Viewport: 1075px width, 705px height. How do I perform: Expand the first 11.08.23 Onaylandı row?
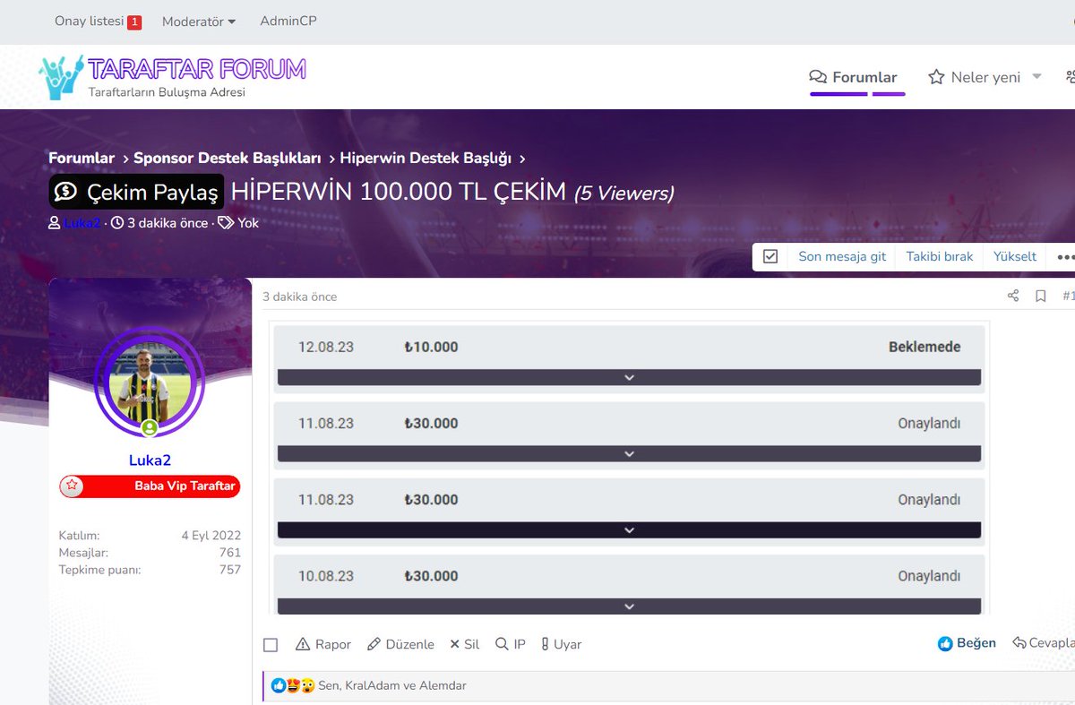click(629, 454)
